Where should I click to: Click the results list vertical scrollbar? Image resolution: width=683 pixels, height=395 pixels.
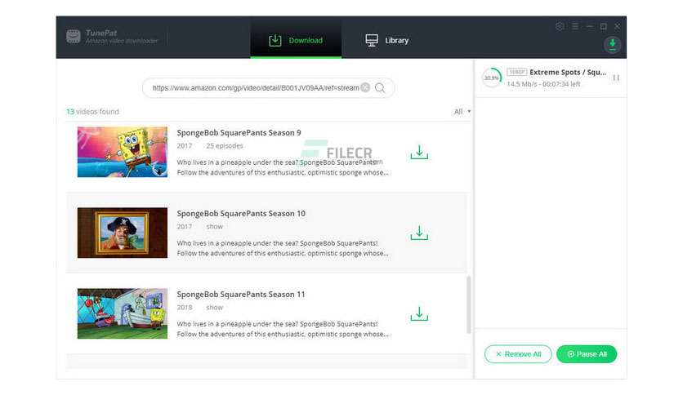tap(469, 304)
